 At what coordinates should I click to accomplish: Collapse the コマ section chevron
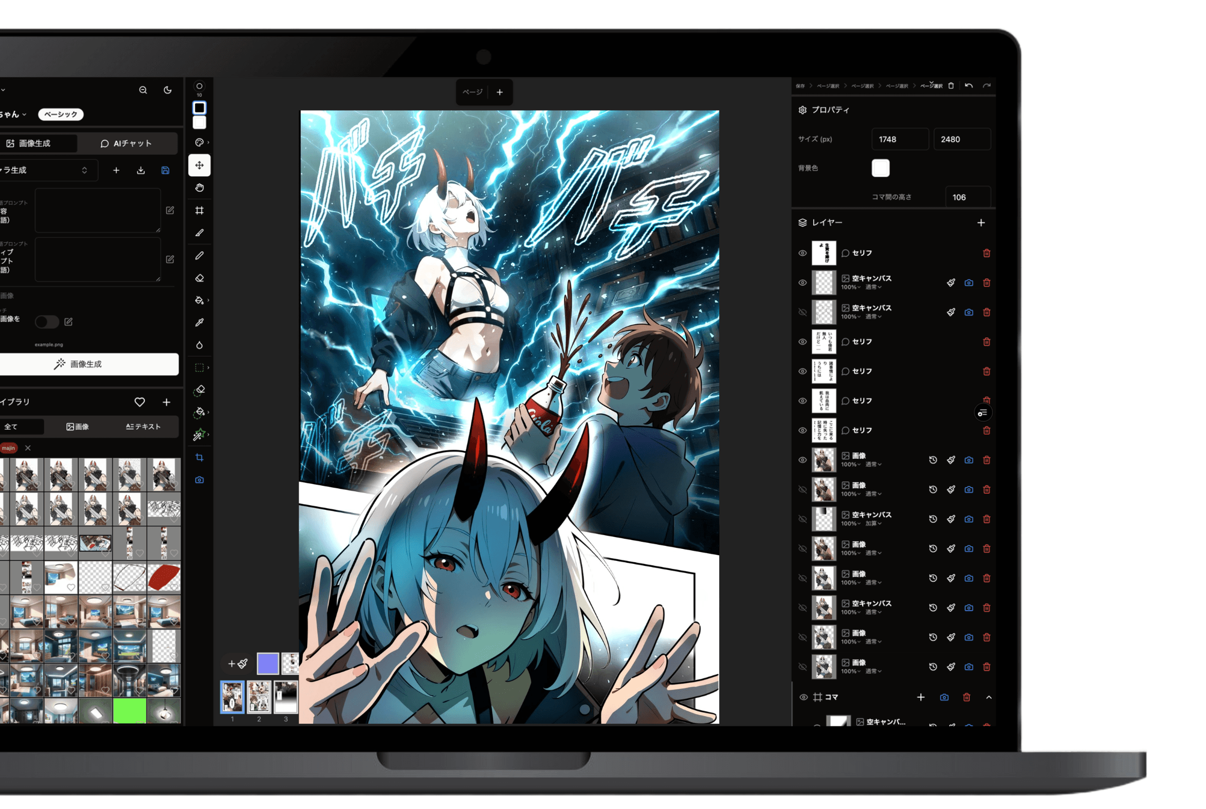click(989, 697)
